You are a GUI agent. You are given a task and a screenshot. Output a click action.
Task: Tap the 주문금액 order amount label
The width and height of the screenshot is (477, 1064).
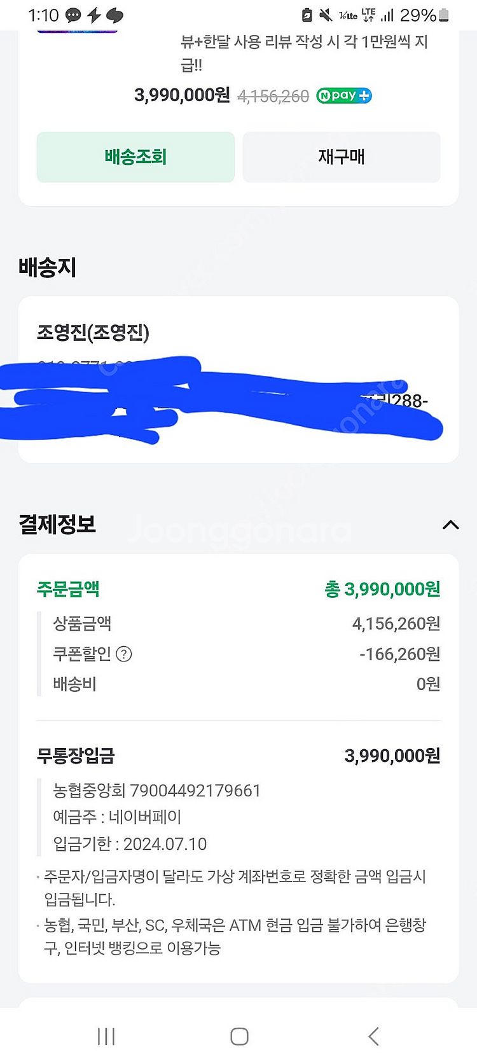pyautogui.click(x=68, y=589)
